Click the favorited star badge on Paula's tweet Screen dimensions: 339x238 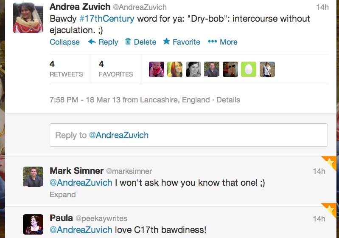click(x=331, y=210)
